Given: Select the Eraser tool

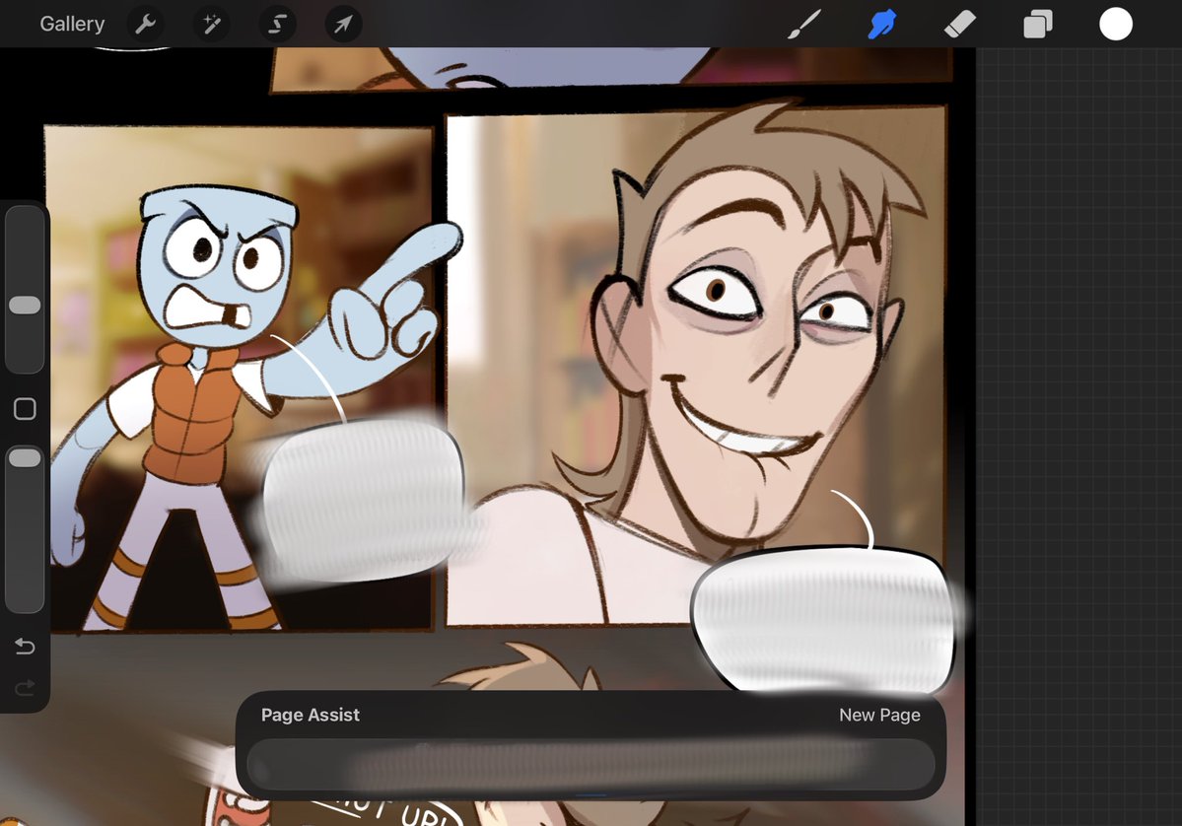Looking at the screenshot, I should tap(959, 24).
